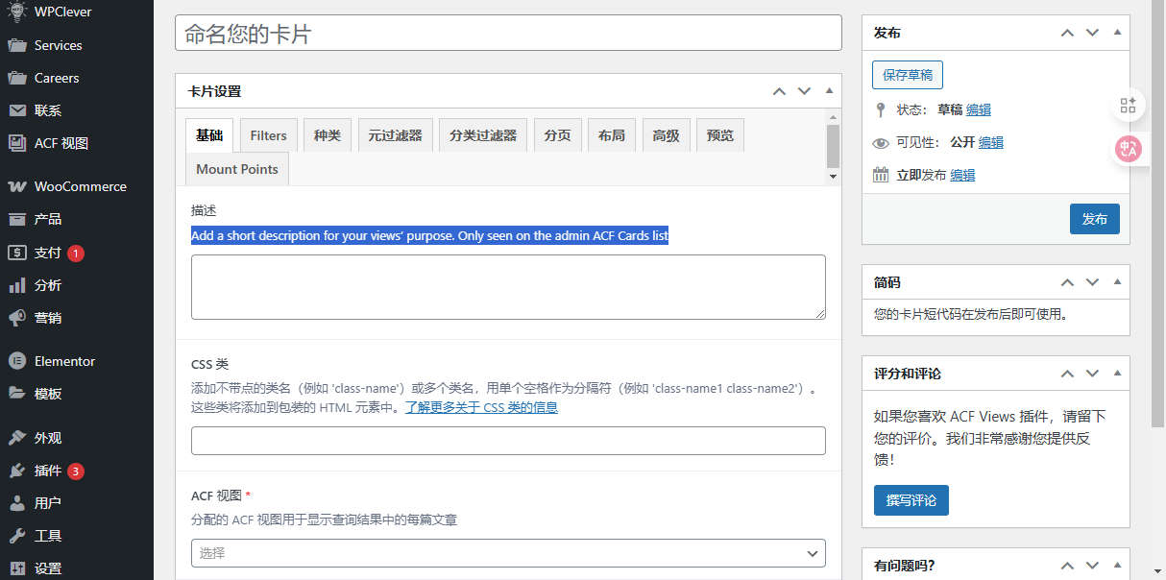Click the CSS 类 input field
Image resolution: width=1166 pixels, height=580 pixels.
click(x=508, y=441)
